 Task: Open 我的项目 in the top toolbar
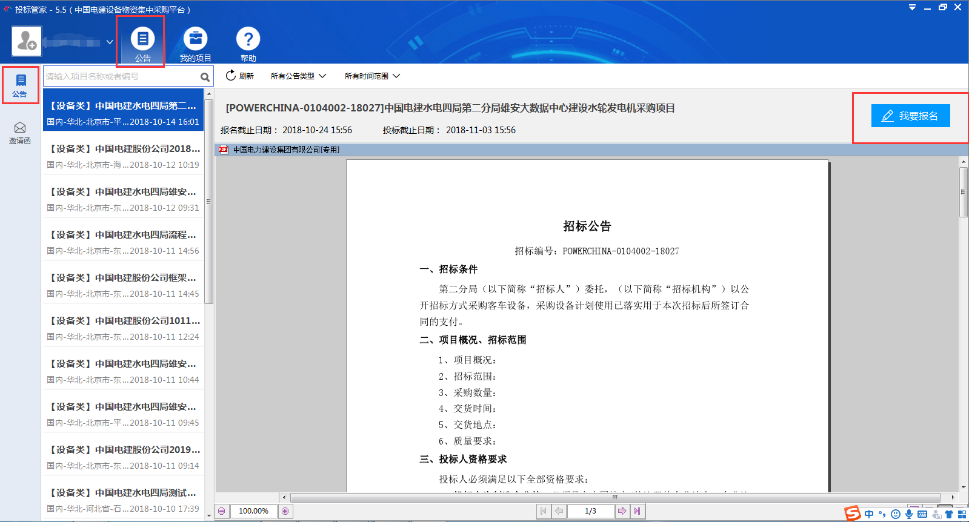point(195,44)
